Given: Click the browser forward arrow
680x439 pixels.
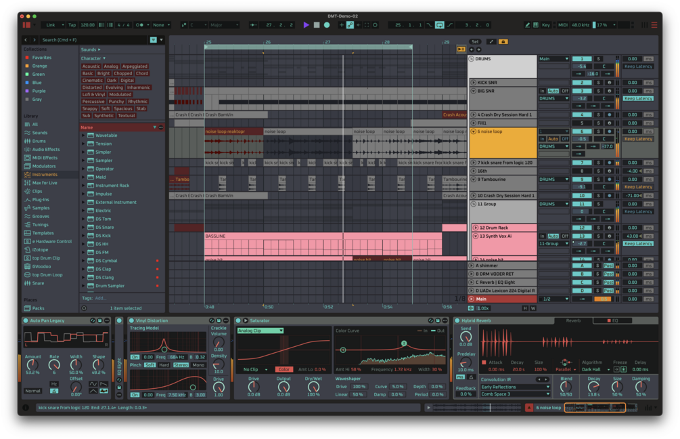Looking at the screenshot, I should 35,40.
